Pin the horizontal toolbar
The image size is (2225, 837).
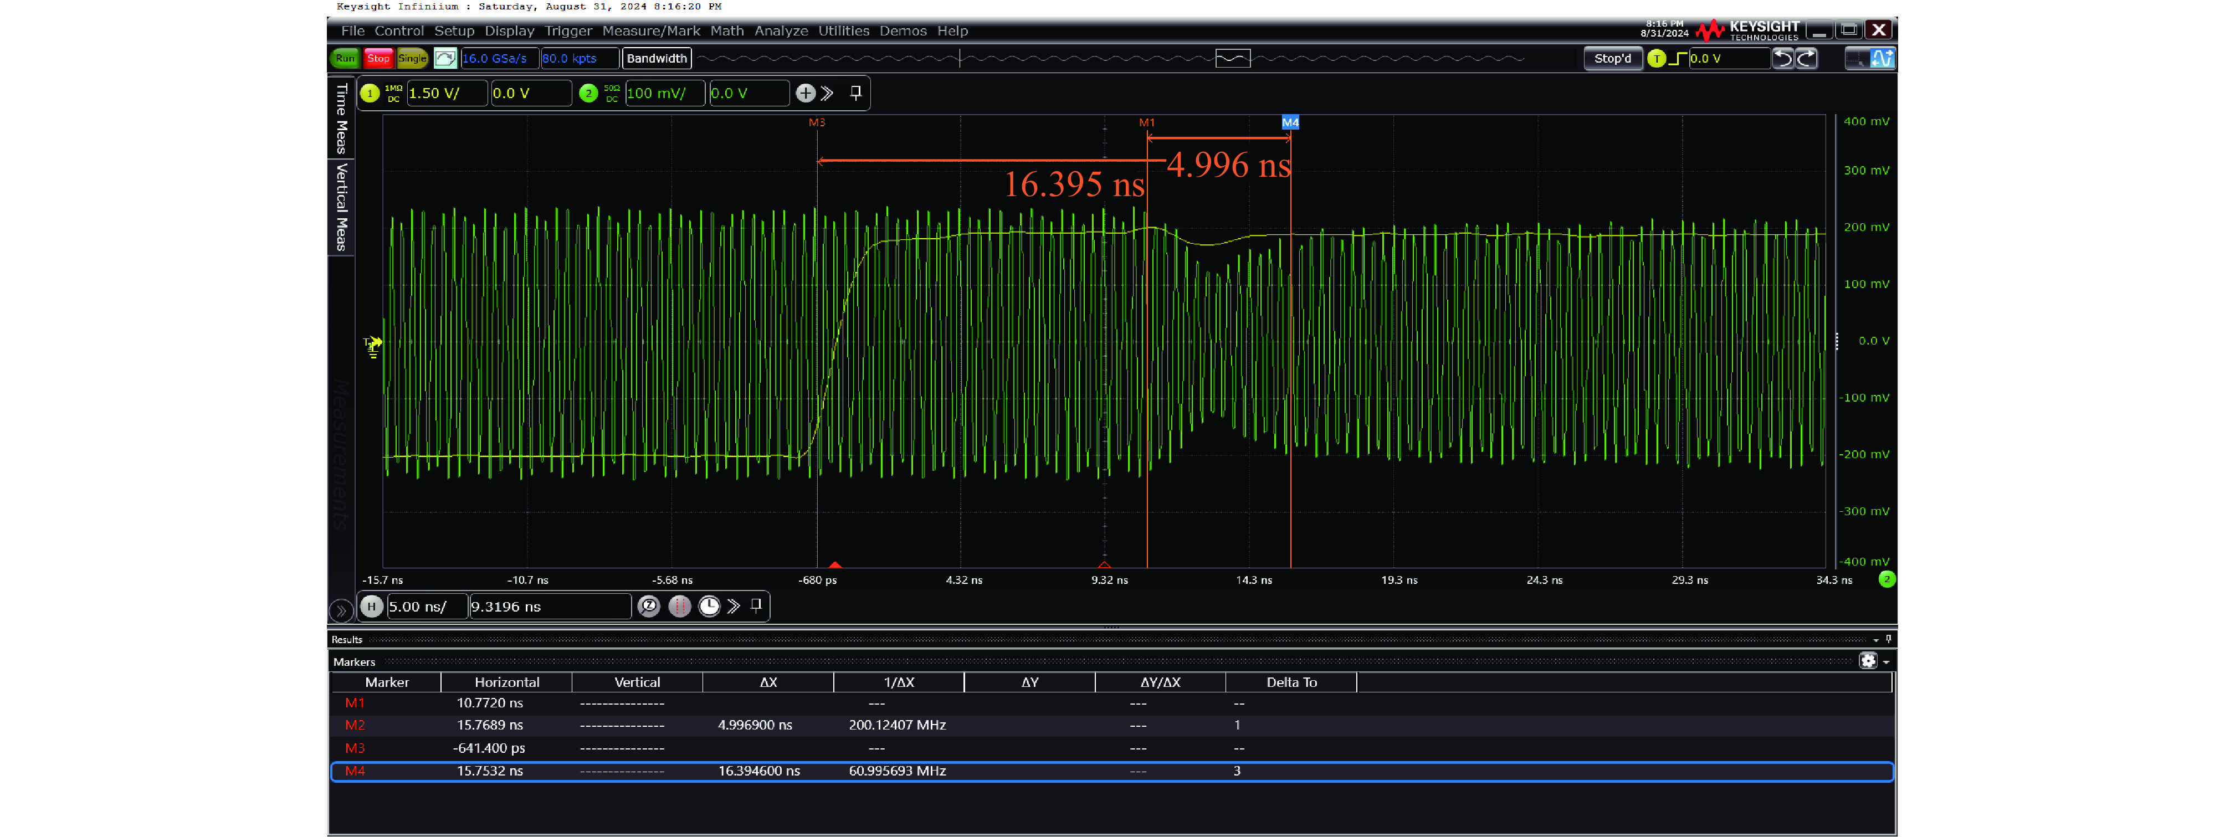757,607
